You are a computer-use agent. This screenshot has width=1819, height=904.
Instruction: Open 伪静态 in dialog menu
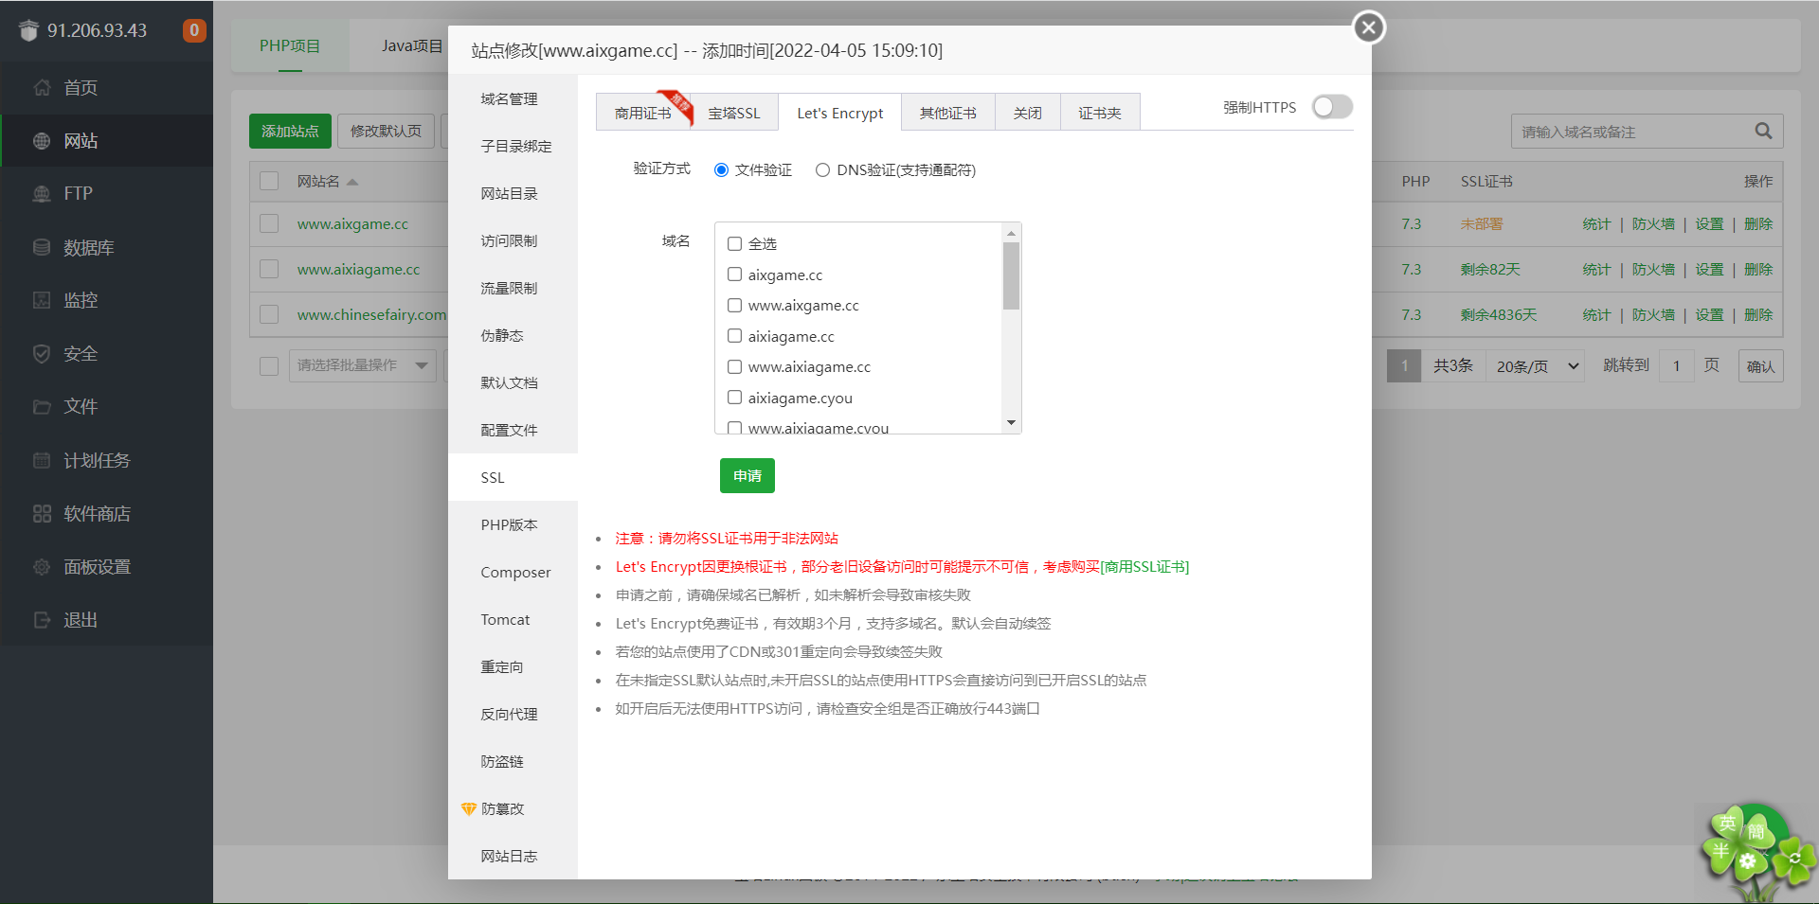513,335
